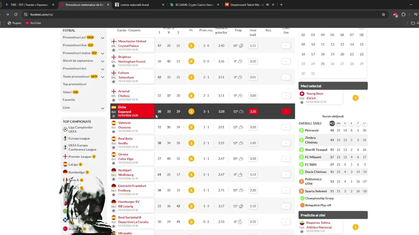Switch to the BC.GAME Crypto Casino tab
This screenshot has height=235, width=419.
pyautogui.click(x=194, y=5)
